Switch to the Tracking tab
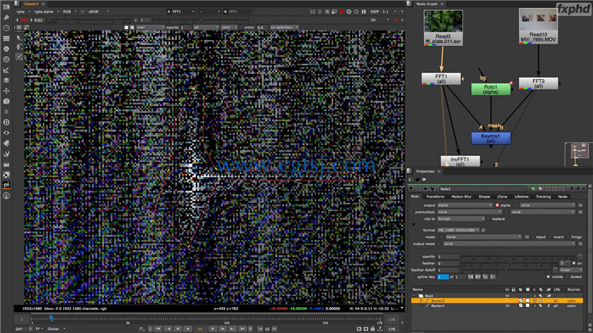 [543, 197]
